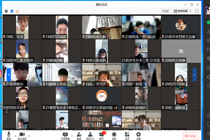Start recording the meeting

pos(114,135)
